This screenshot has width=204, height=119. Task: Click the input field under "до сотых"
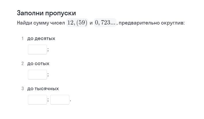point(37,75)
